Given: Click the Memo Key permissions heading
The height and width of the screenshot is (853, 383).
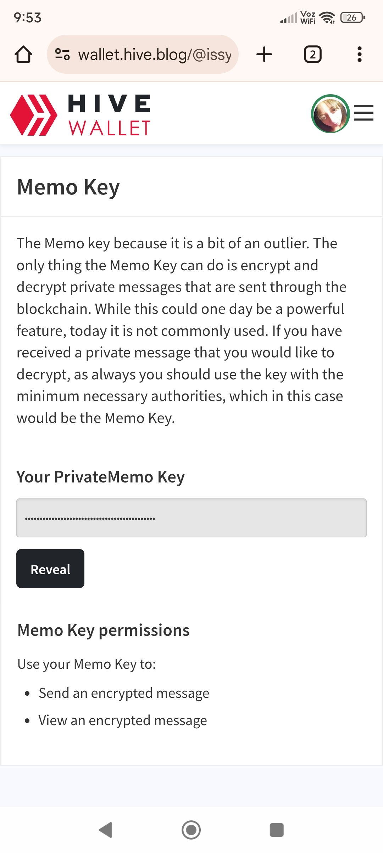Looking at the screenshot, I should [104, 631].
